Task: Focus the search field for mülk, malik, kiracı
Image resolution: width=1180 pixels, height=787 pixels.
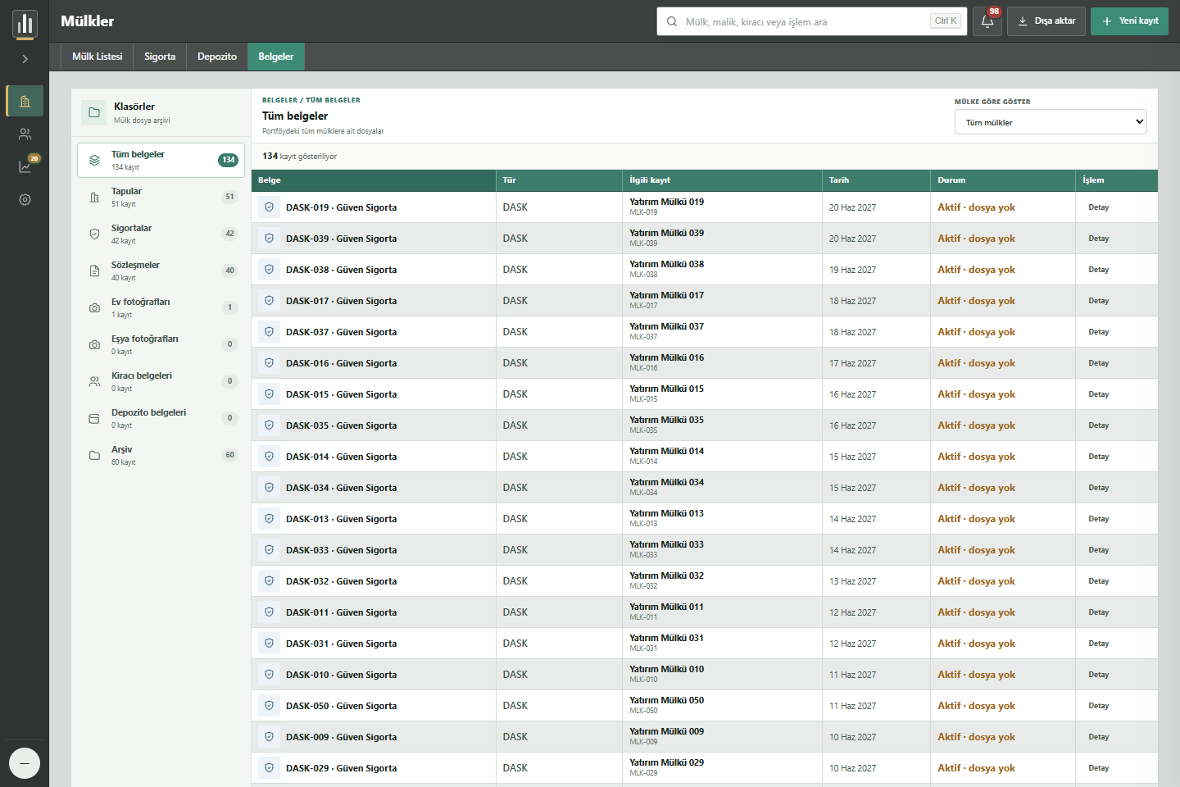Action: pos(811,21)
